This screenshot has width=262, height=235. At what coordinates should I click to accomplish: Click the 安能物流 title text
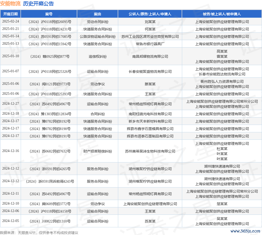pos(10,4)
